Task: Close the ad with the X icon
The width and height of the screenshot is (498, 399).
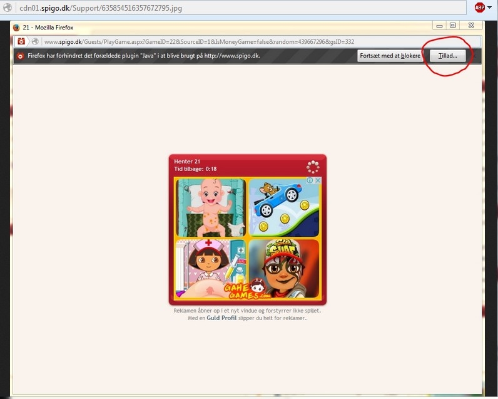Action: click(317, 180)
